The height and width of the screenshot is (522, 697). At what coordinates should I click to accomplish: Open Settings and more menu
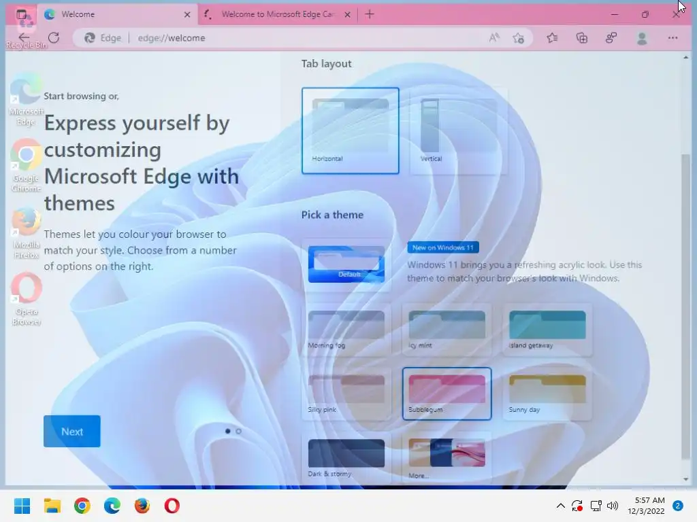672,38
